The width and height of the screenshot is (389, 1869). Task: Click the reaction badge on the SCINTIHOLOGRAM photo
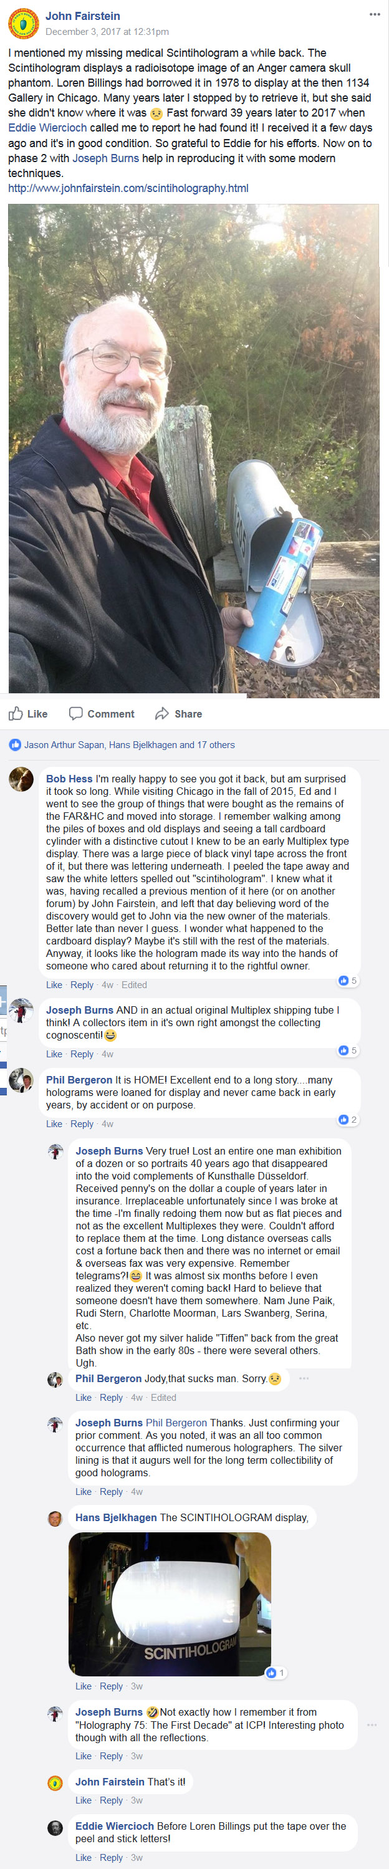pyautogui.click(x=275, y=1673)
